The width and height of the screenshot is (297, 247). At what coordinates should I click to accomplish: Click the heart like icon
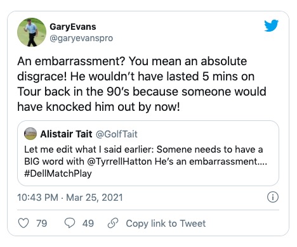(23, 223)
